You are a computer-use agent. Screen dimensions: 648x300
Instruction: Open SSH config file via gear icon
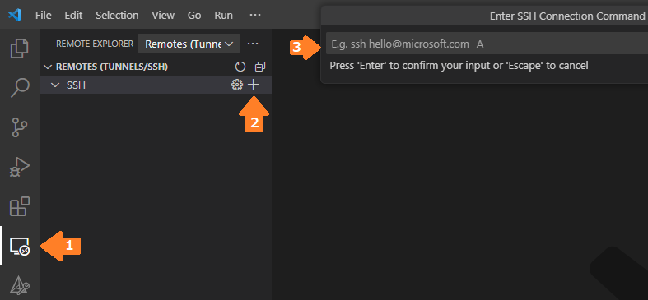point(237,85)
